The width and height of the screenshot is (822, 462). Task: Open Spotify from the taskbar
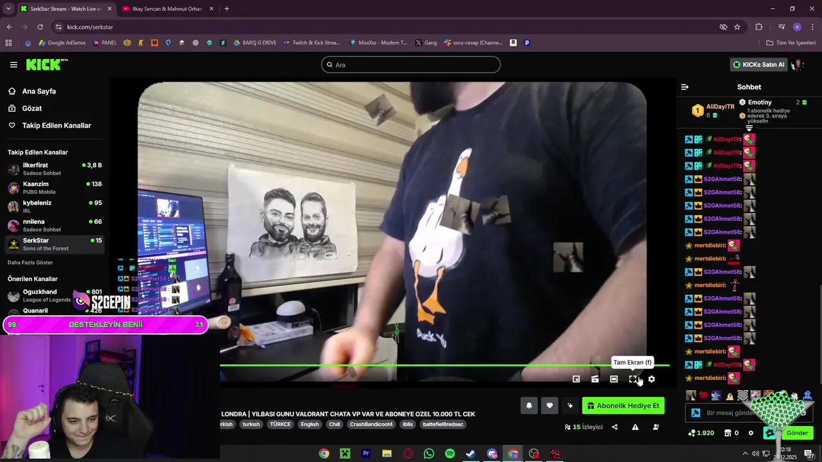[450, 454]
